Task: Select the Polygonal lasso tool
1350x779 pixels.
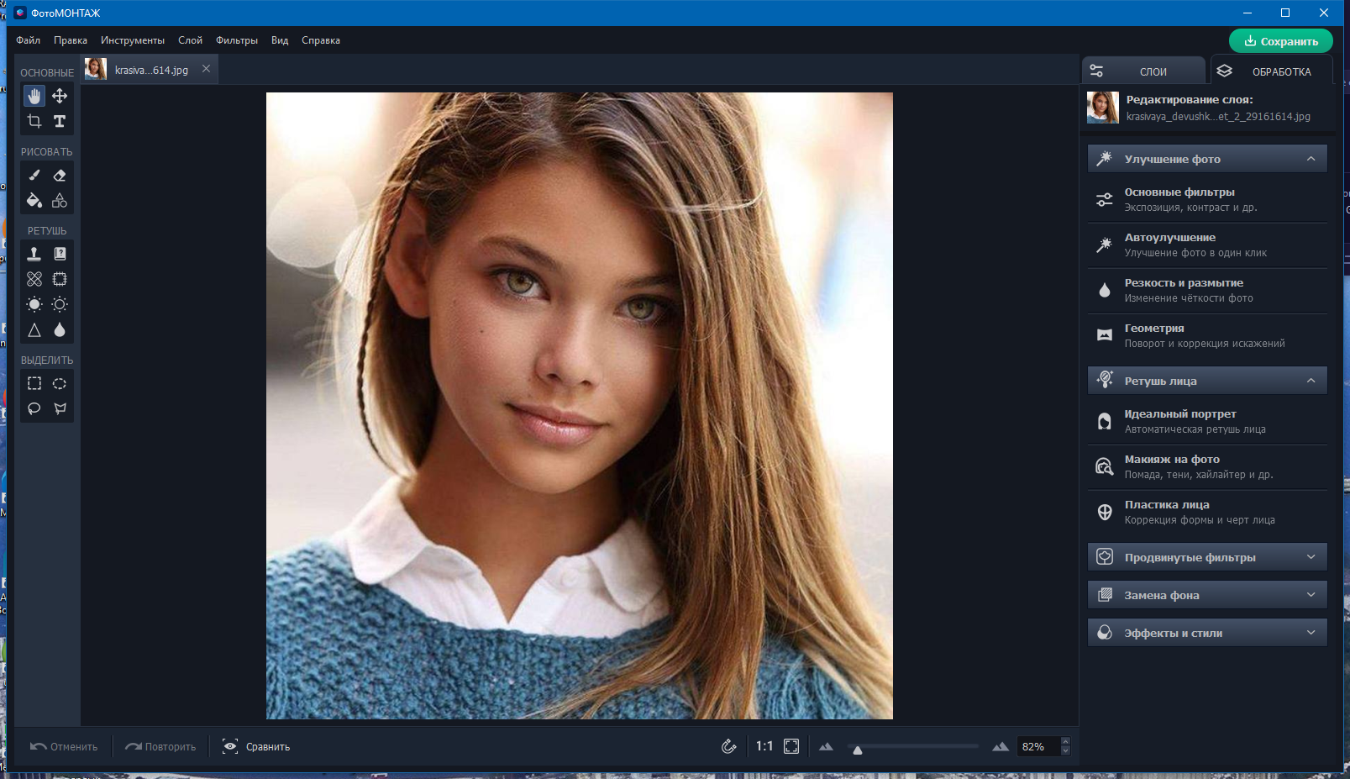Action: [60, 408]
